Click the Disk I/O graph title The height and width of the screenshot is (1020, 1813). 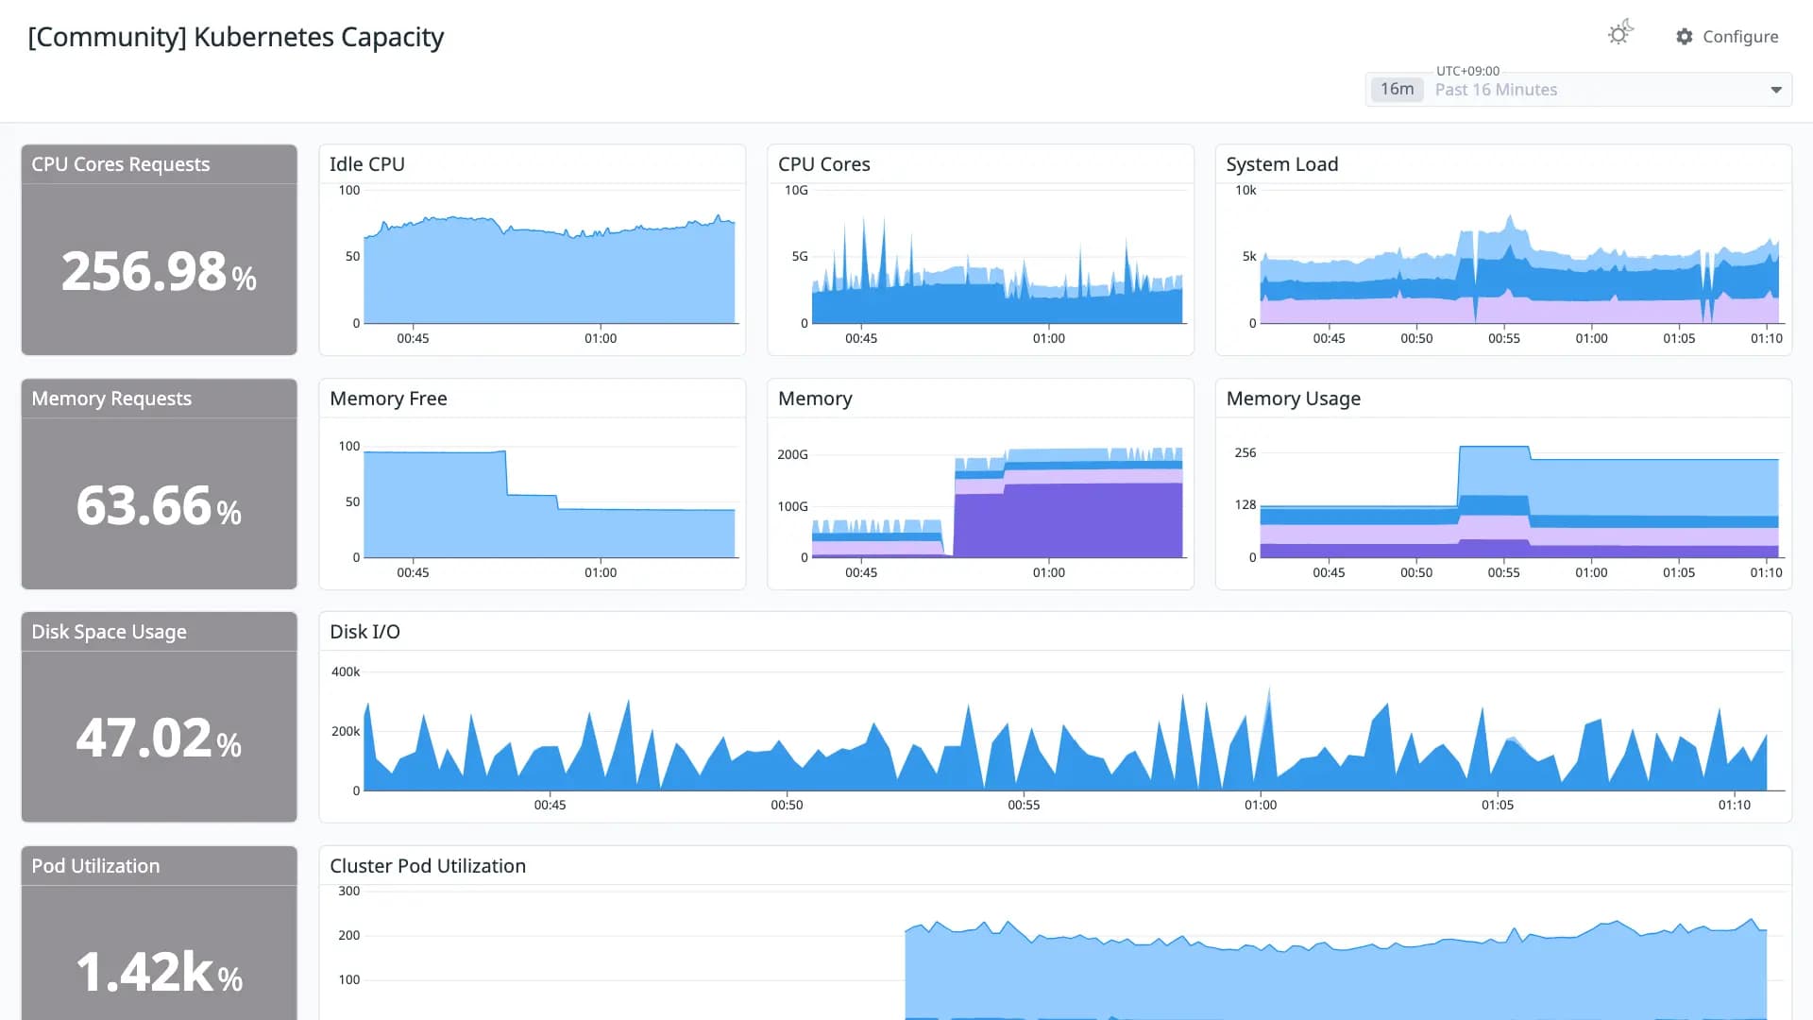pos(364,632)
